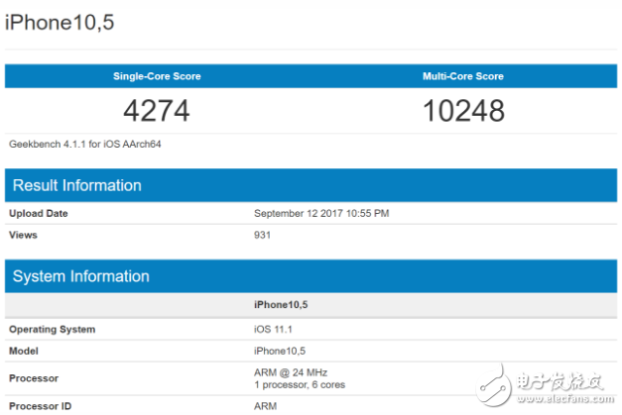Click the 931 views count

(x=263, y=235)
